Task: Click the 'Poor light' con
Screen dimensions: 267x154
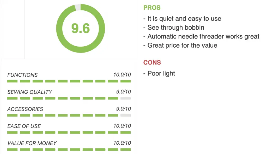Action: click(161, 73)
